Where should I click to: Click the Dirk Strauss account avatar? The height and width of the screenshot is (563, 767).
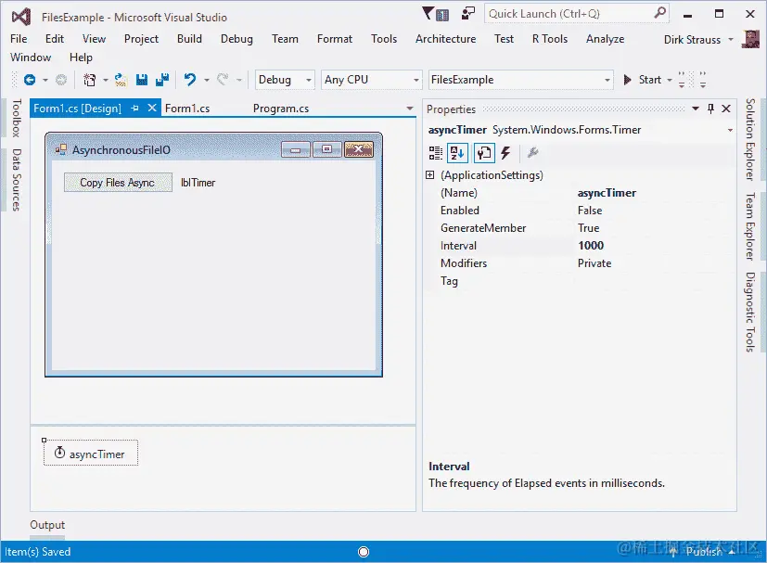tap(750, 39)
